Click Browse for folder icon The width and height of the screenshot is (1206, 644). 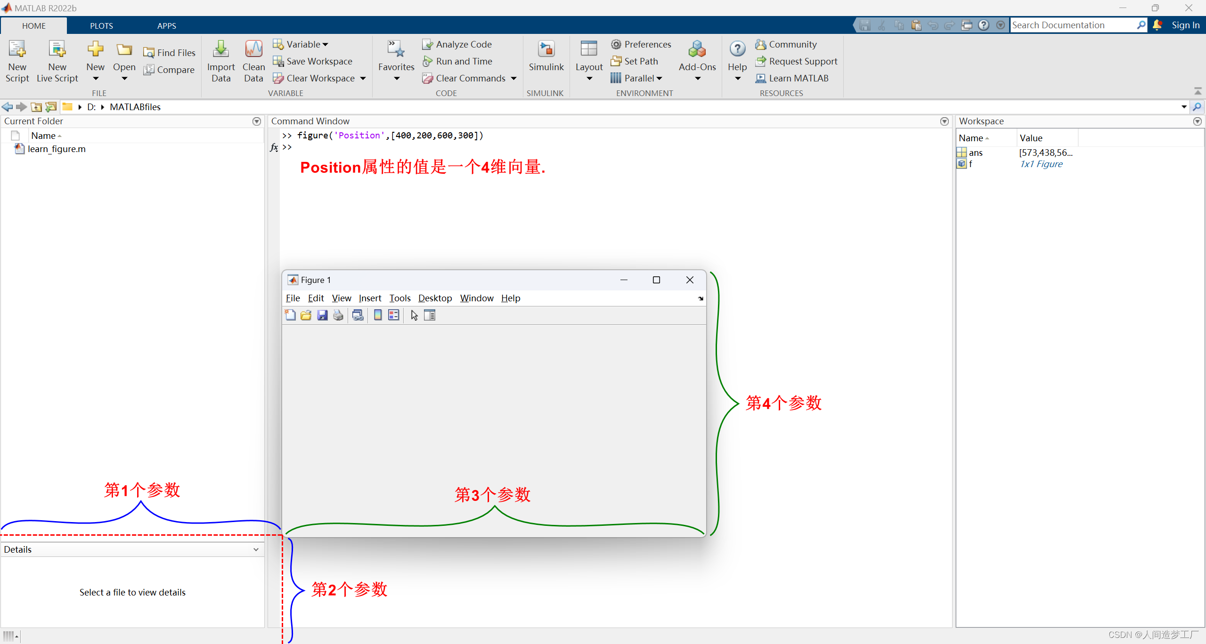point(51,107)
